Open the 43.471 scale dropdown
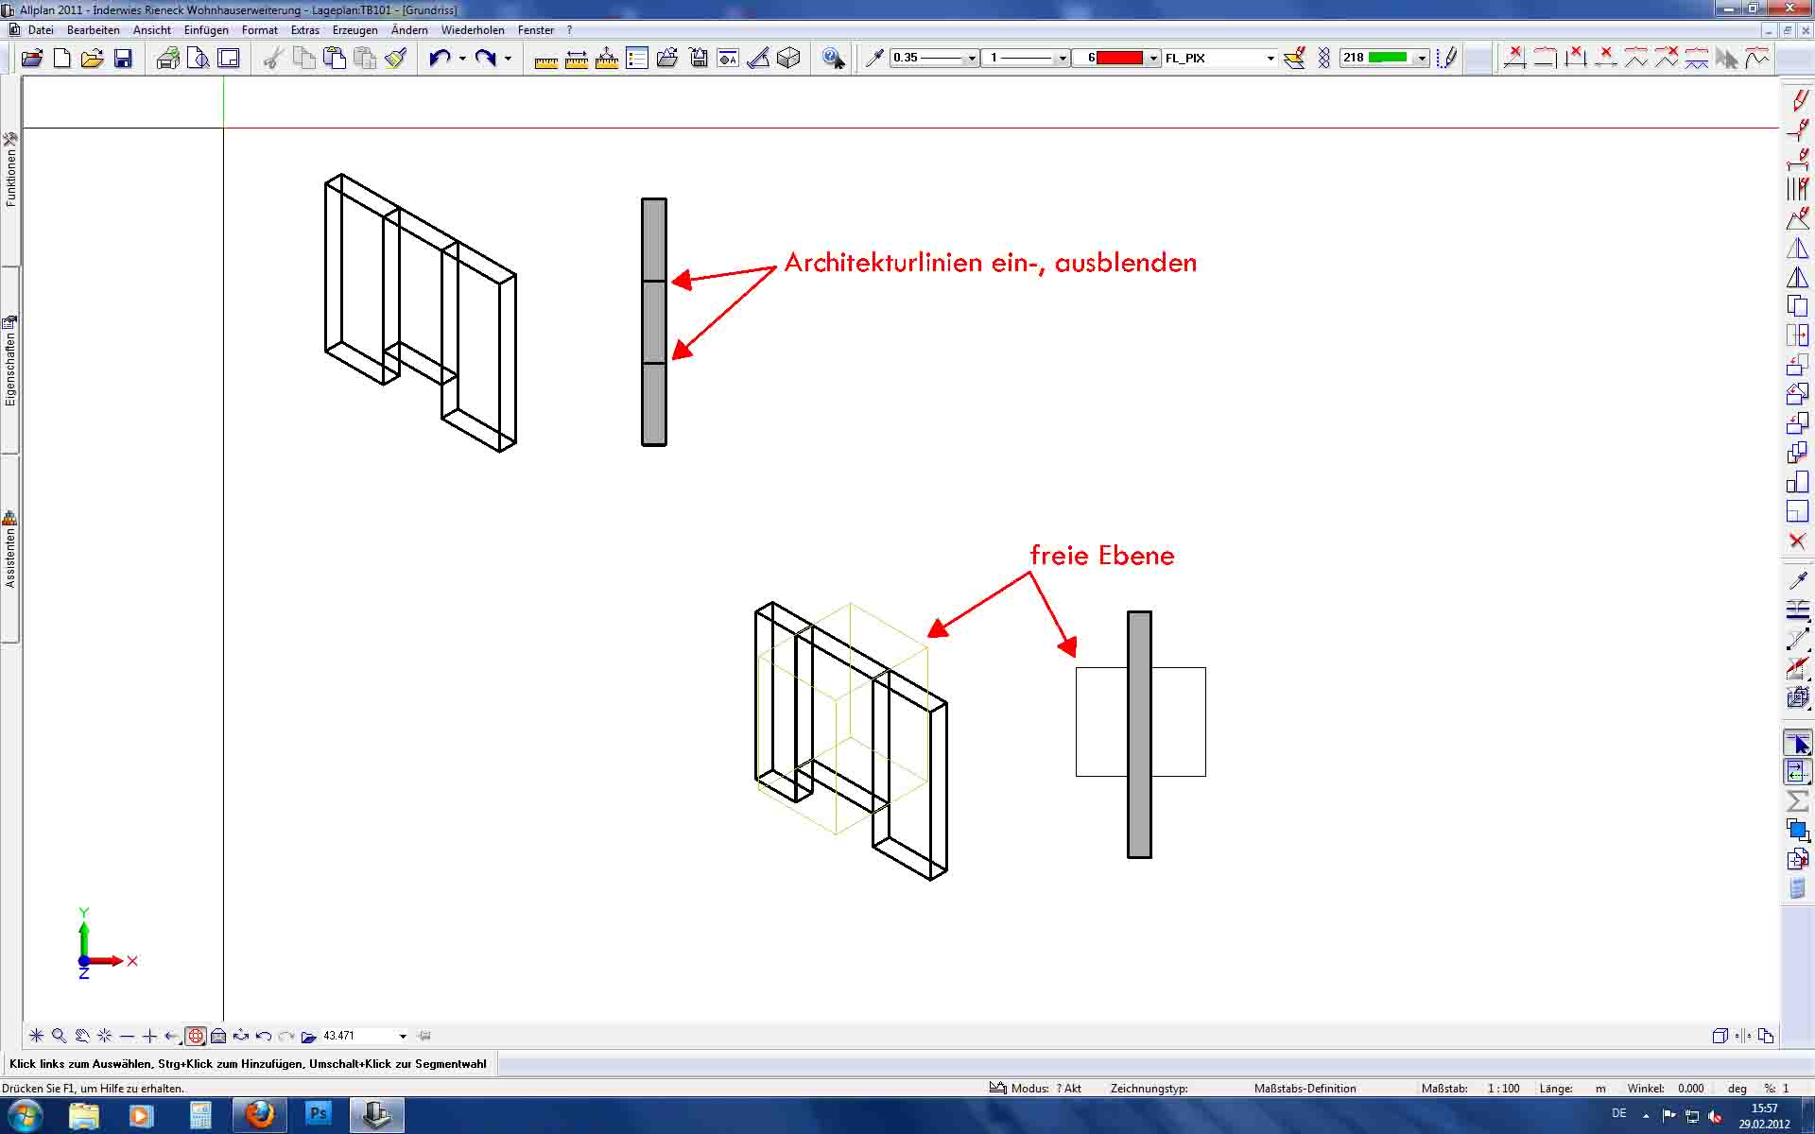Viewport: 1815px width, 1134px height. click(x=403, y=1036)
